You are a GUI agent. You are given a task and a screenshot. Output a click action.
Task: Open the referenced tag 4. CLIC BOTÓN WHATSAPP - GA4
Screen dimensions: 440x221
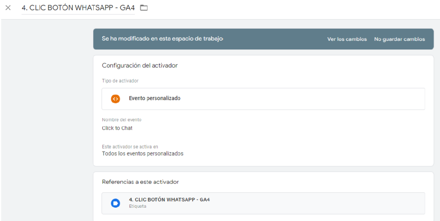263,203
